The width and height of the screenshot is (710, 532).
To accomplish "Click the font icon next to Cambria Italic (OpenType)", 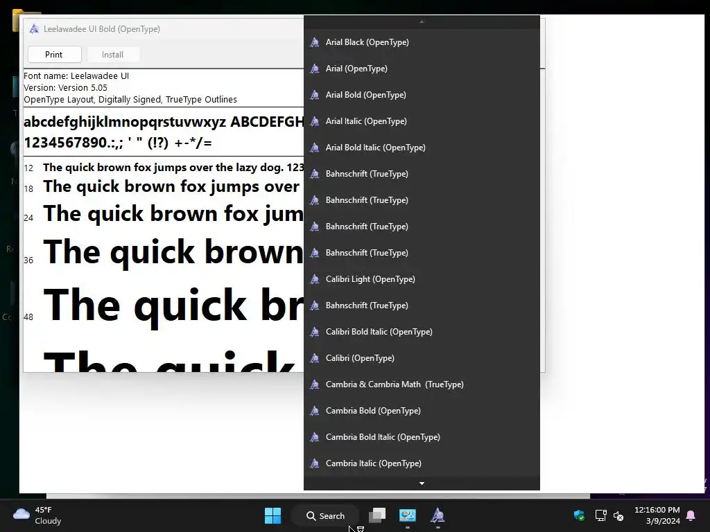I will tap(315, 463).
